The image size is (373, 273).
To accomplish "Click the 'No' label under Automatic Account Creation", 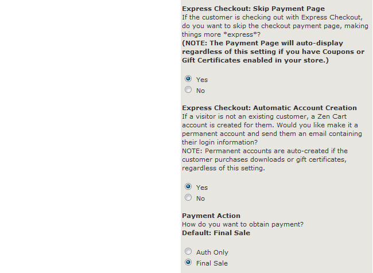I will [200, 198].
